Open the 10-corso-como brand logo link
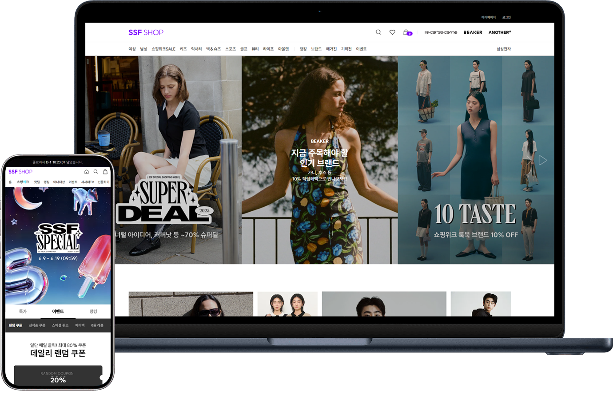613x395 pixels. (441, 32)
